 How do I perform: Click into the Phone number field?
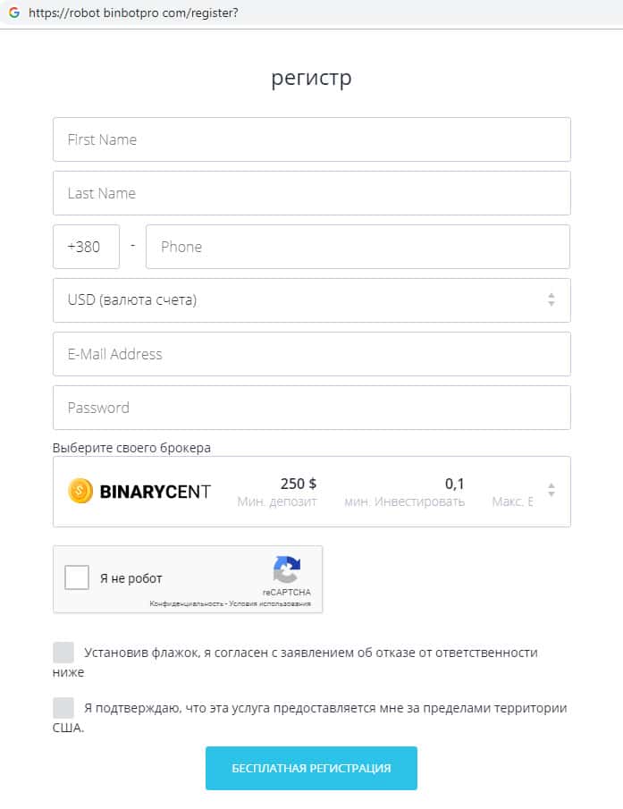click(x=358, y=247)
